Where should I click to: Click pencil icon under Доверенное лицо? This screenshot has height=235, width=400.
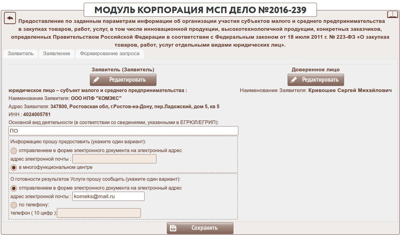(x=294, y=80)
